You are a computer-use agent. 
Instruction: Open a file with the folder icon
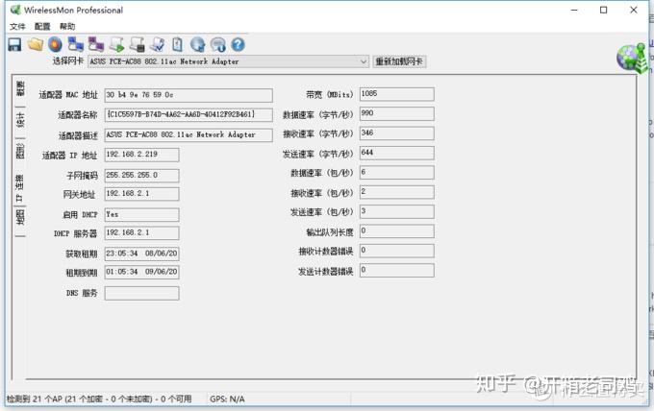click(36, 44)
